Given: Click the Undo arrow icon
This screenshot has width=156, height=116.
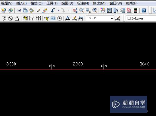Looking at the screenshot, I should [x=53, y=11].
